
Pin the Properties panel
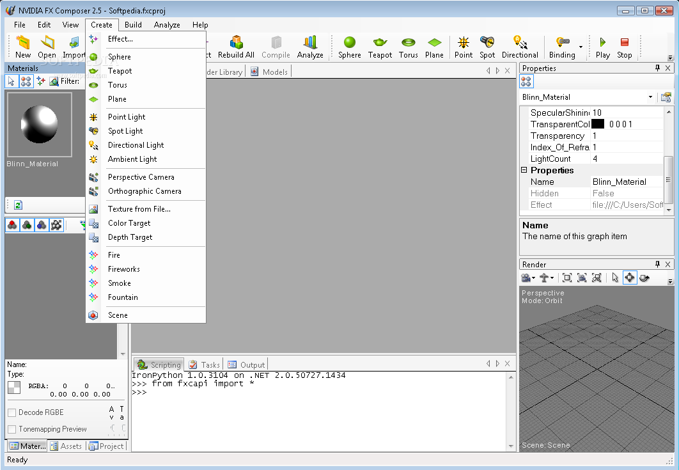(x=657, y=68)
